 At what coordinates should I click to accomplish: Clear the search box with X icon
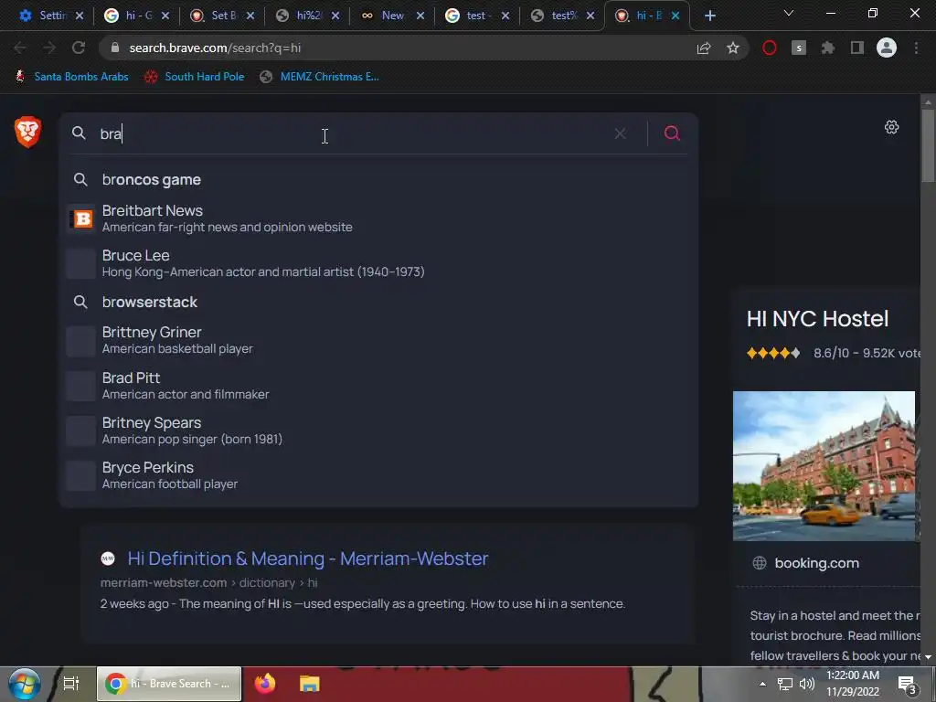point(621,133)
